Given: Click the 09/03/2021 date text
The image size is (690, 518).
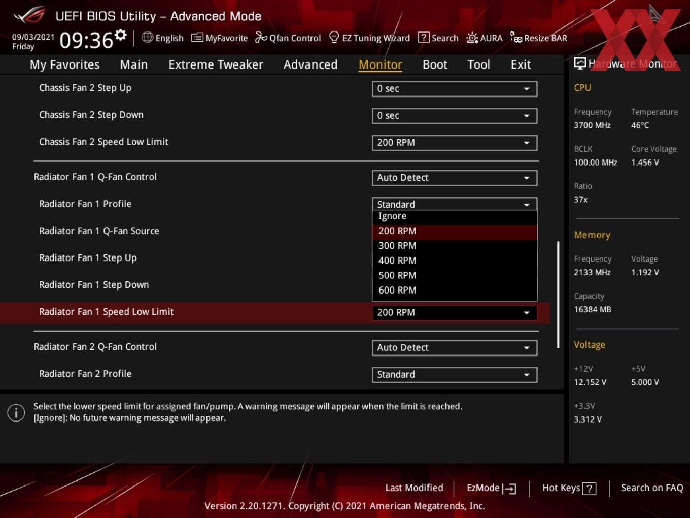Looking at the screenshot, I should [33, 37].
